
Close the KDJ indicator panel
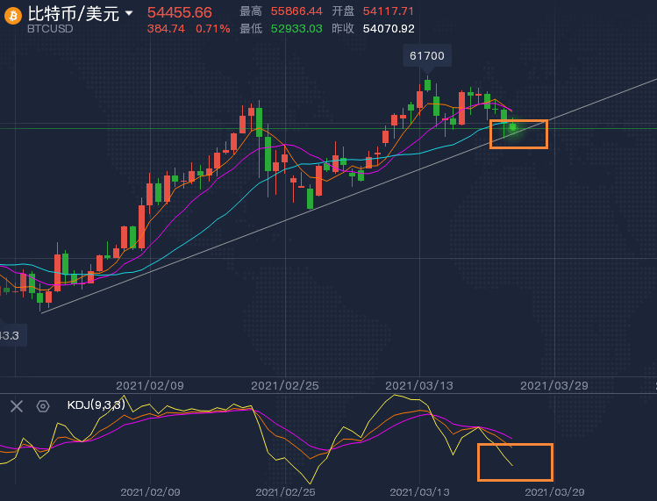coord(17,406)
